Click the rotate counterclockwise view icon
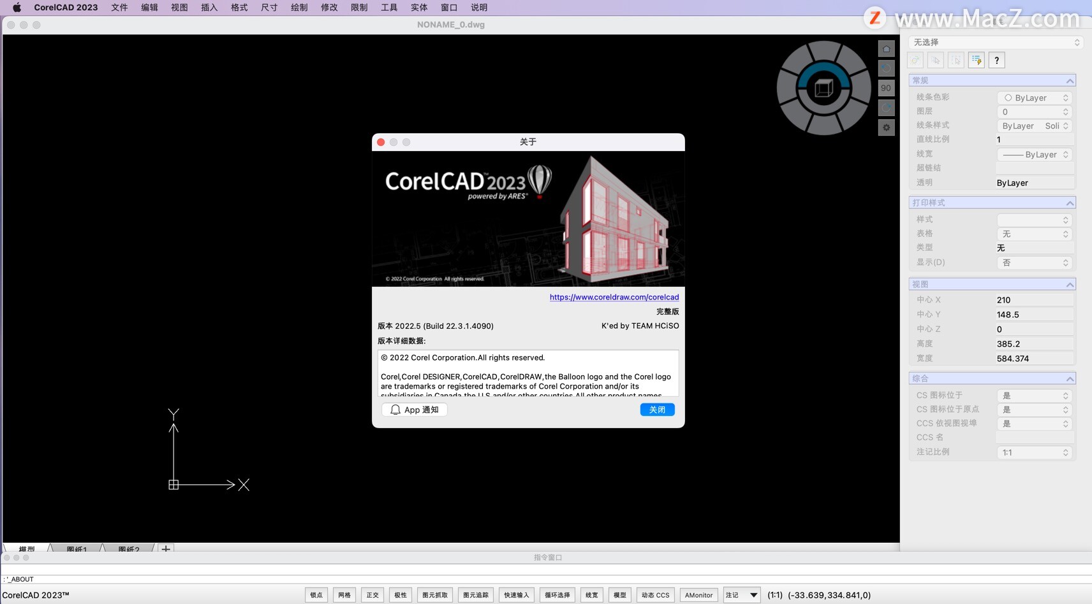This screenshot has width=1092, height=604. (x=886, y=68)
